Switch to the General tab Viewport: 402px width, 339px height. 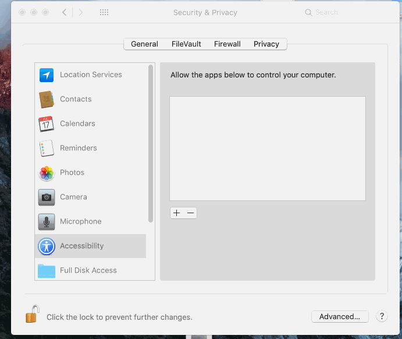(x=144, y=44)
